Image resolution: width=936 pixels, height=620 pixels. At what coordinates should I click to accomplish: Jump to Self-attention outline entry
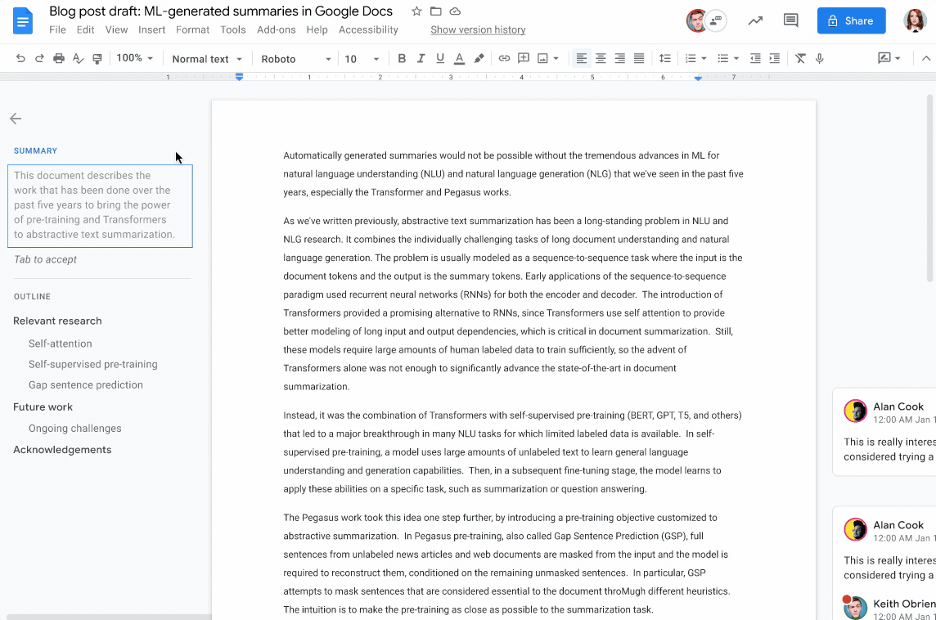tap(61, 344)
